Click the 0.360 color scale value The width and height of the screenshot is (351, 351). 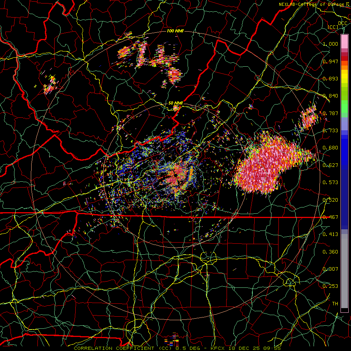pyautogui.click(x=330, y=252)
